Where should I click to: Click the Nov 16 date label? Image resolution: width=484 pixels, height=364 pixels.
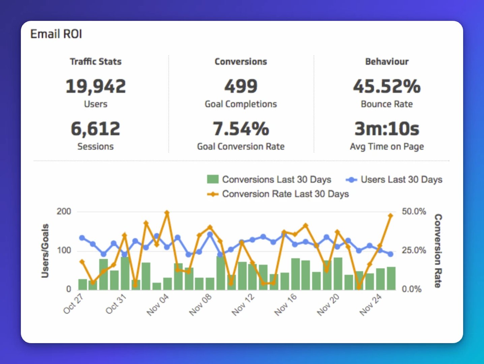pyautogui.click(x=285, y=305)
